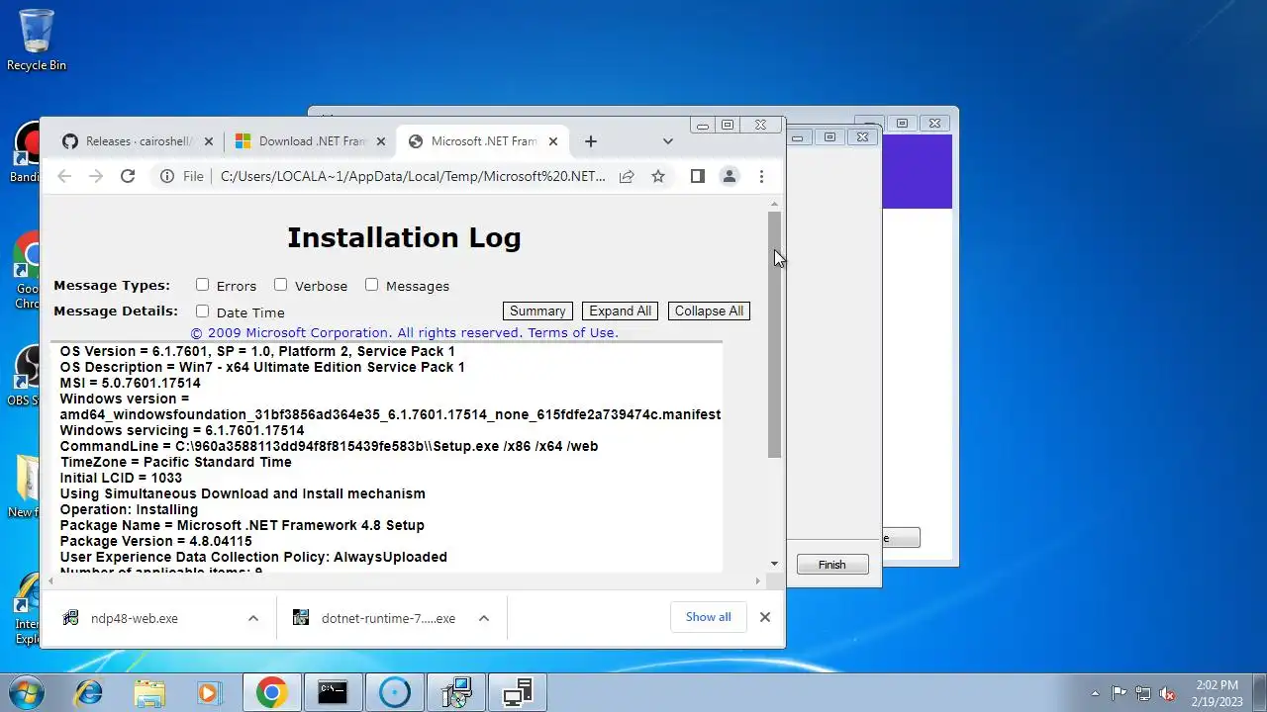
Task: Open Recycle Bin desktop icon
Action: [37, 42]
